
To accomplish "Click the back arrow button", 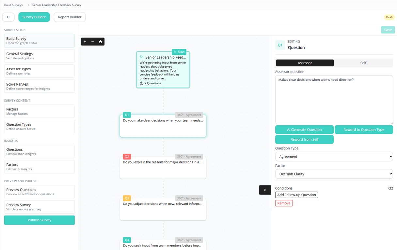I will [x=8, y=17].
